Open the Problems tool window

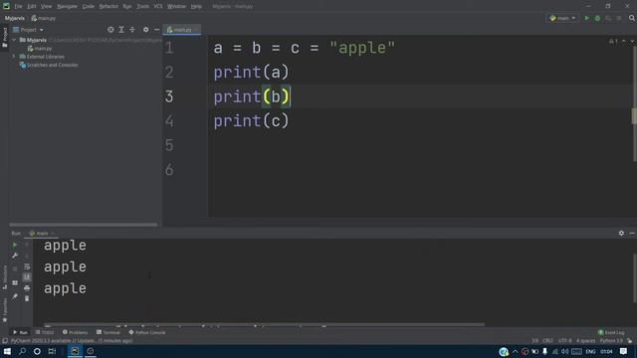click(x=76, y=332)
